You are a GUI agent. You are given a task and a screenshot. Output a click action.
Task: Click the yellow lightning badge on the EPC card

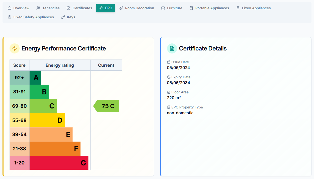14,48
